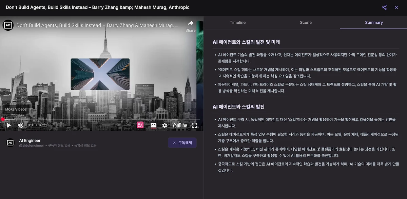Click video title in player overlay
Viewport: 407px width, 199px height.
point(97,25)
